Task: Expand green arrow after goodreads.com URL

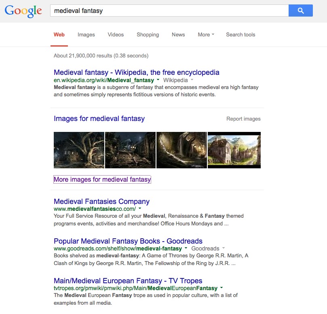Action: tap(186, 248)
